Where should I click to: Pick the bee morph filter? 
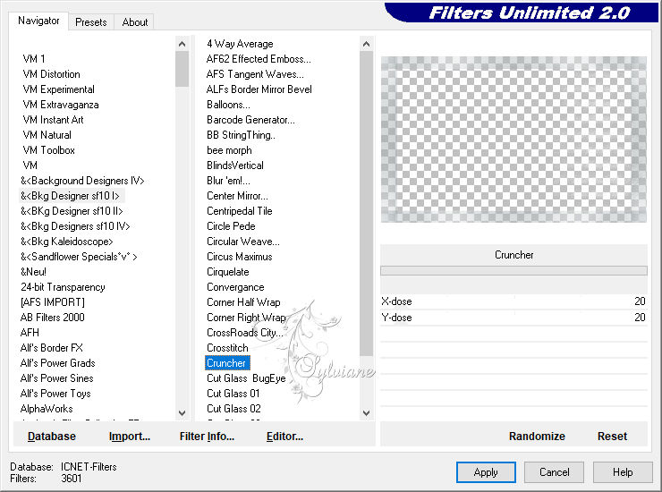click(229, 150)
